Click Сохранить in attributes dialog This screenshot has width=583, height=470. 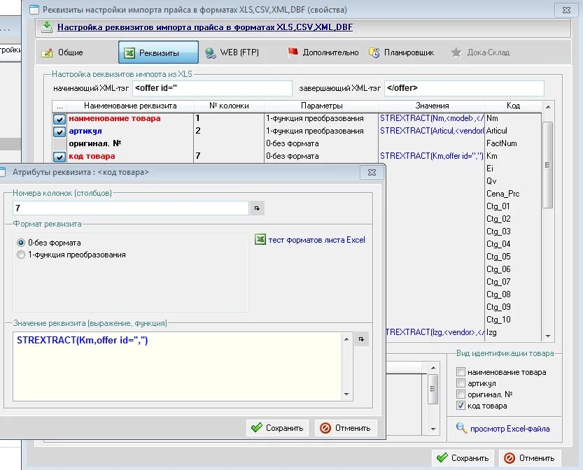pos(277,428)
